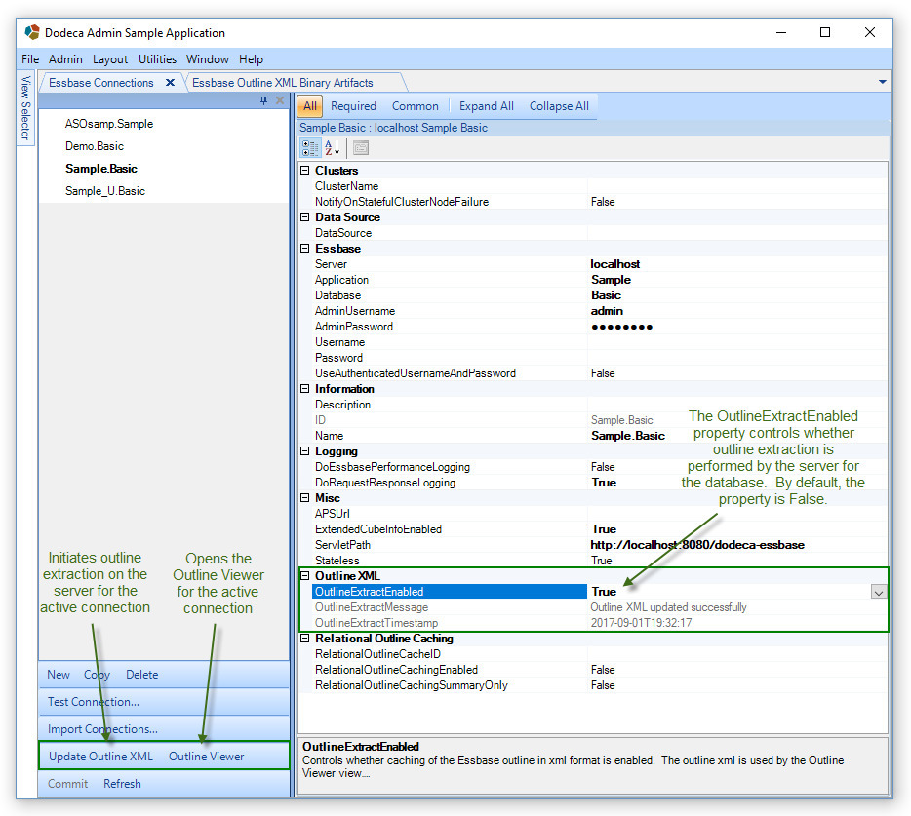Close the connections list panel with its X
911x816 pixels.
[x=280, y=100]
